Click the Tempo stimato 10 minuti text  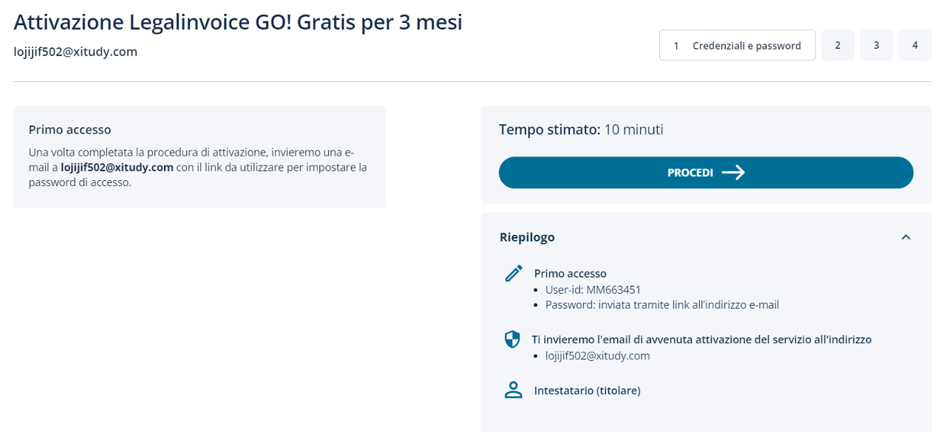tap(581, 130)
